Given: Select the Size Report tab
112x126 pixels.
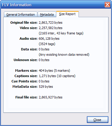Looking at the screenshot, I should click(67, 14).
